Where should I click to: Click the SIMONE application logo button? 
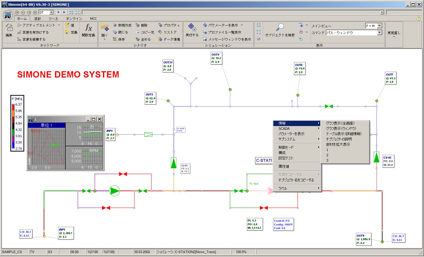pos(8,15)
